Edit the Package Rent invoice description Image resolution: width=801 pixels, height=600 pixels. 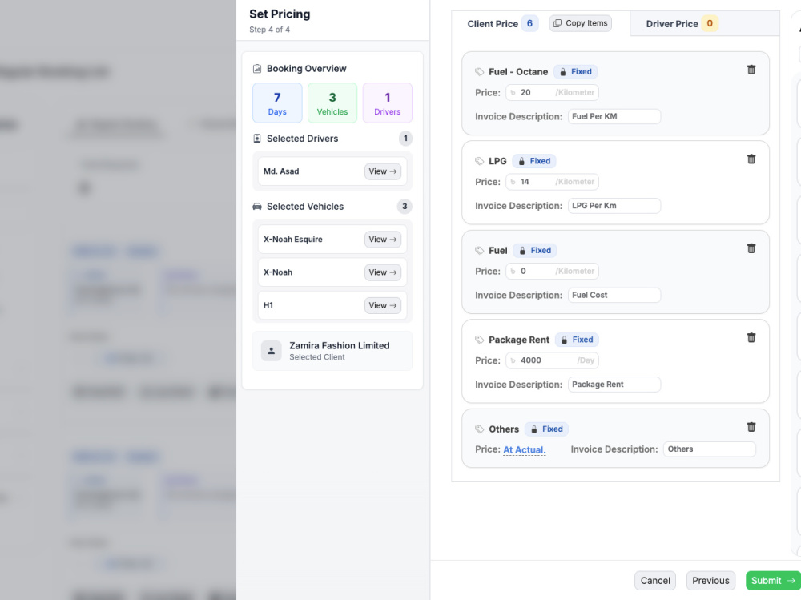(614, 385)
